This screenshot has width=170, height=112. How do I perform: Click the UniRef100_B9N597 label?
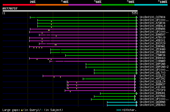152,35
